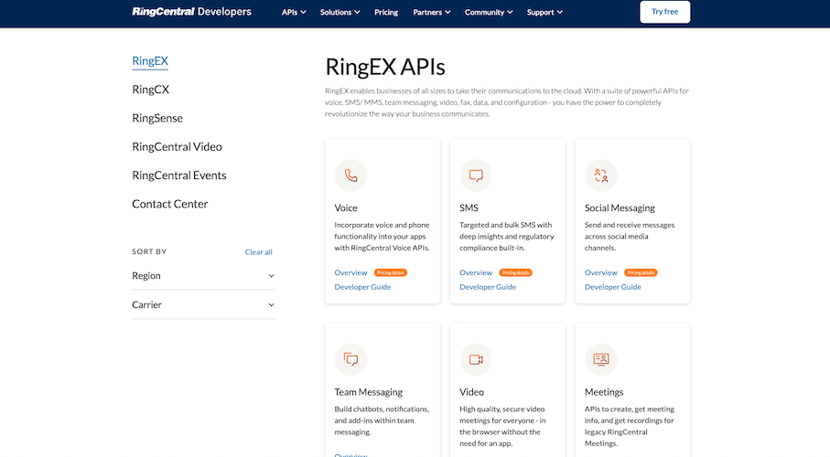Expand the Carrier filter dropdown
830x457 pixels.
(x=203, y=304)
